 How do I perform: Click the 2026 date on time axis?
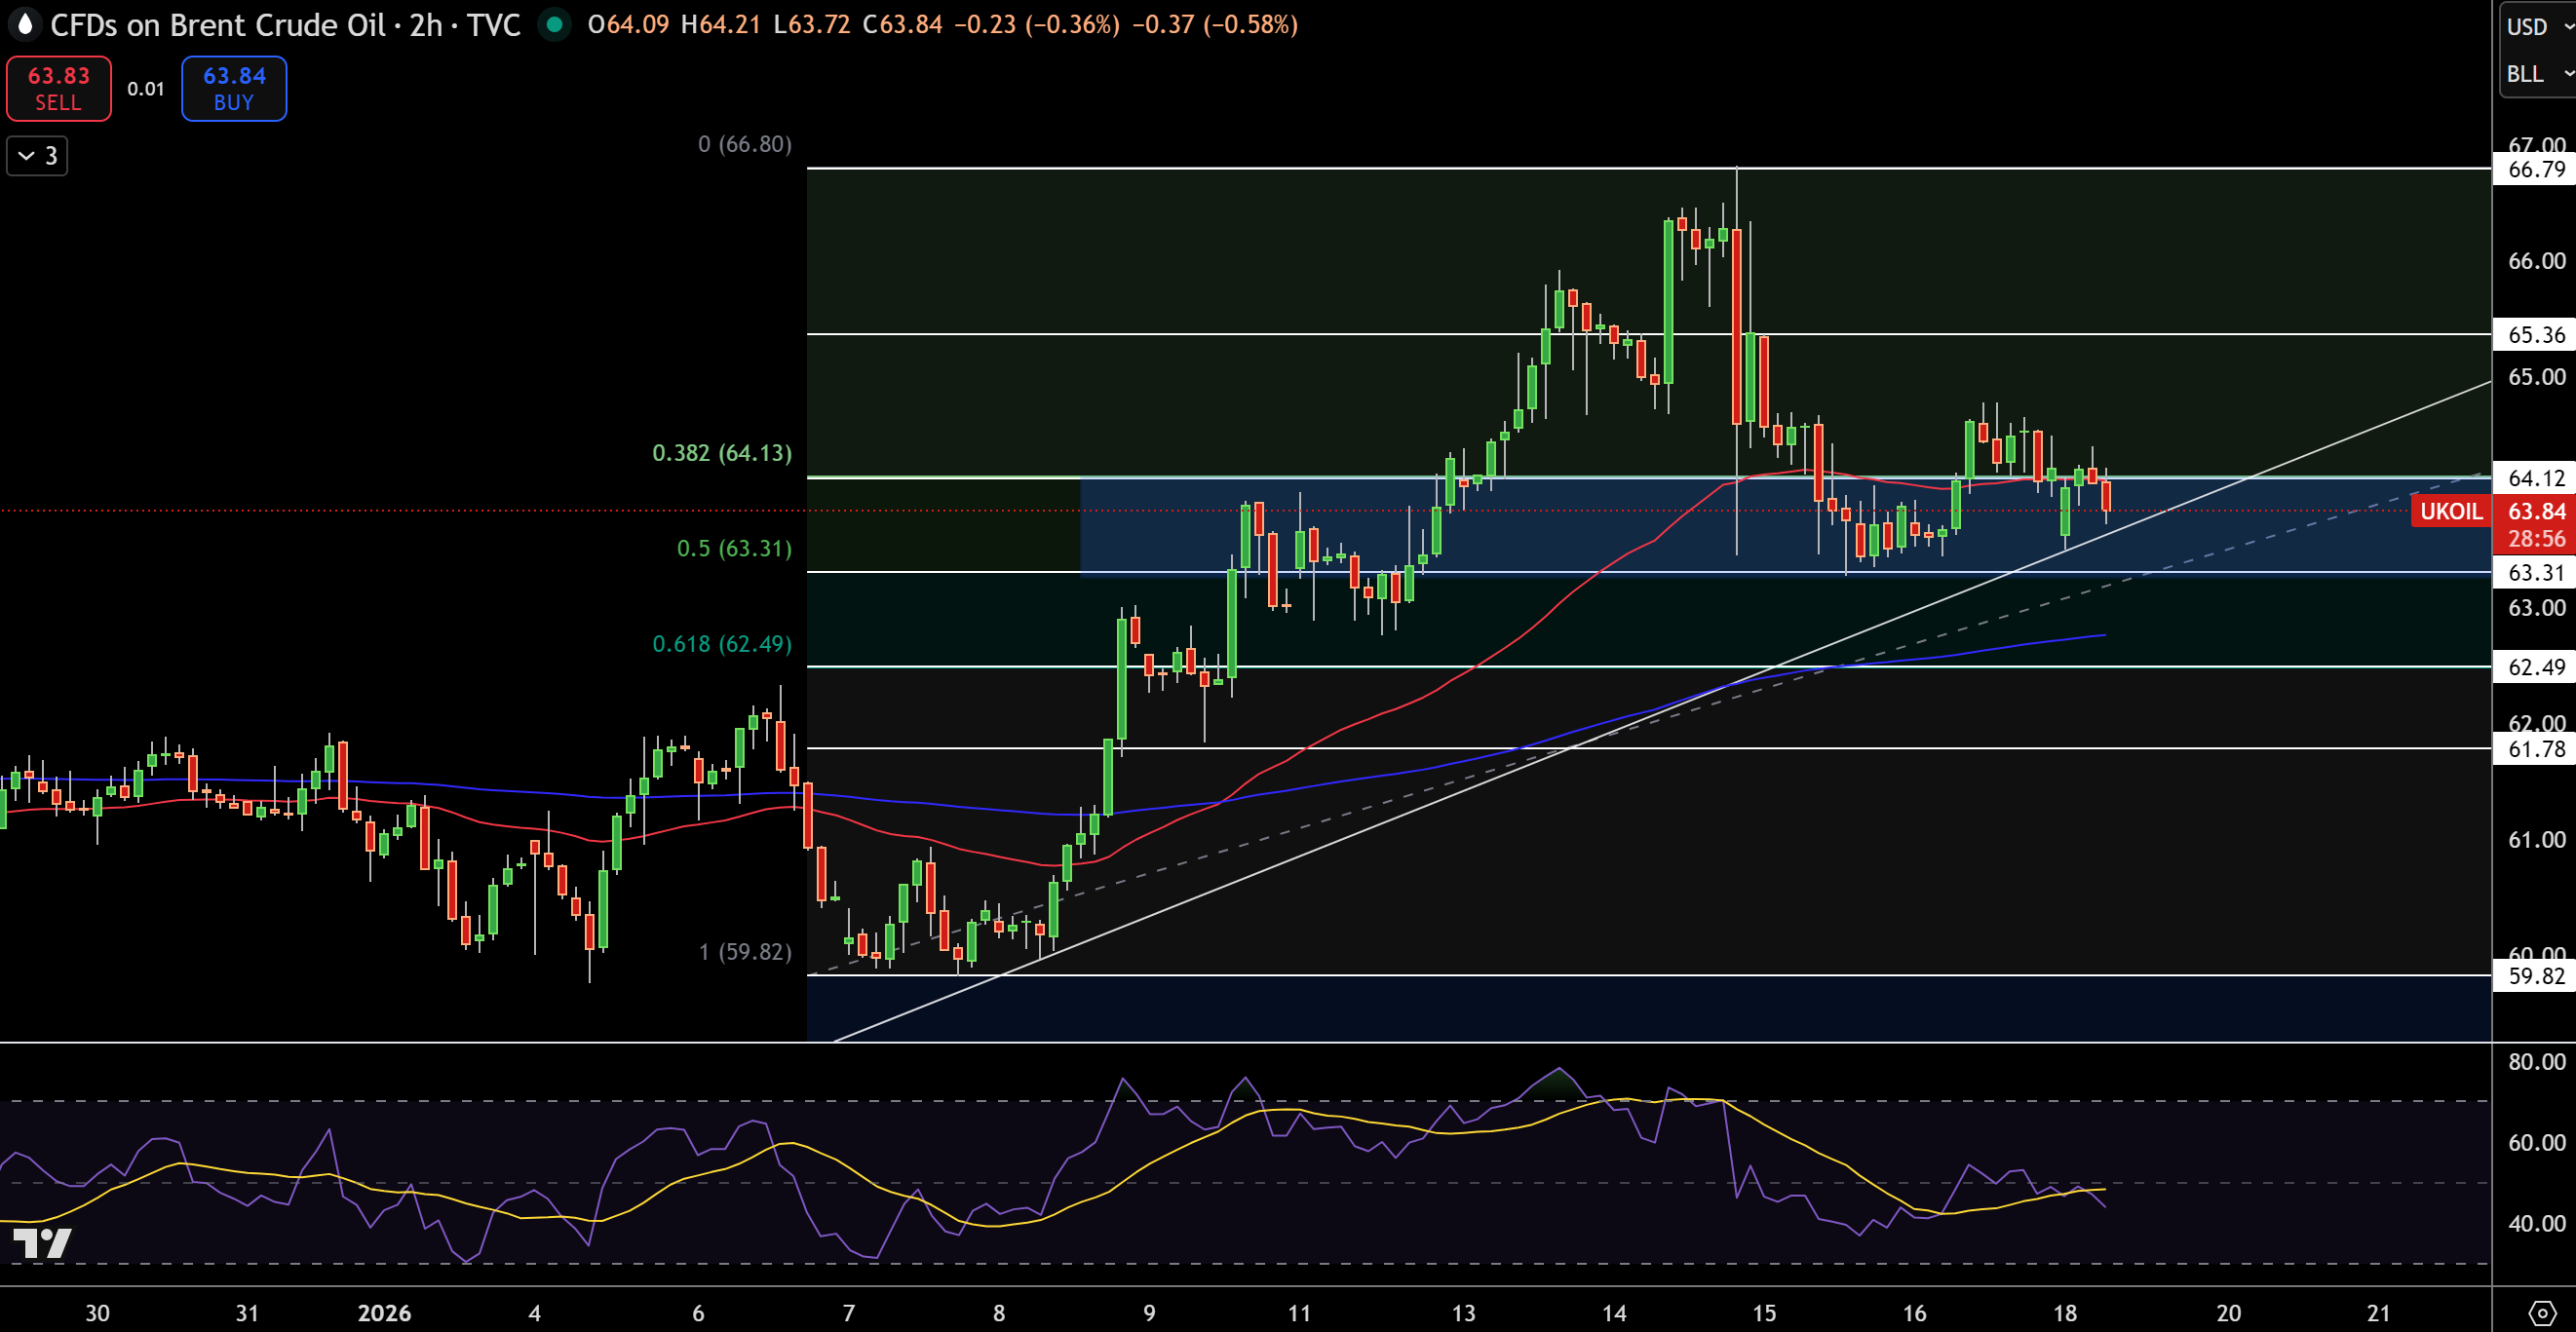click(384, 1313)
